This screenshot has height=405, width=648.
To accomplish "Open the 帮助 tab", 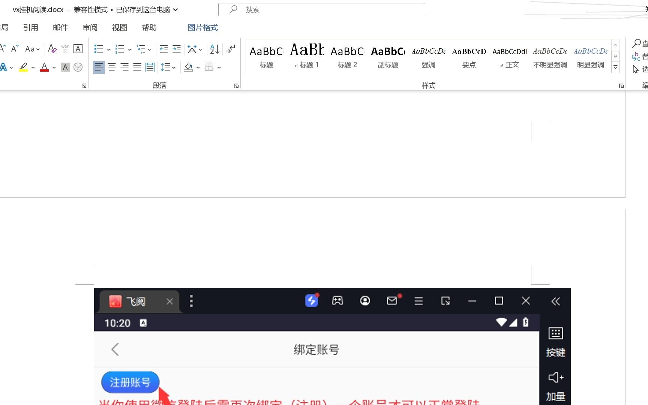I will [x=149, y=28].
